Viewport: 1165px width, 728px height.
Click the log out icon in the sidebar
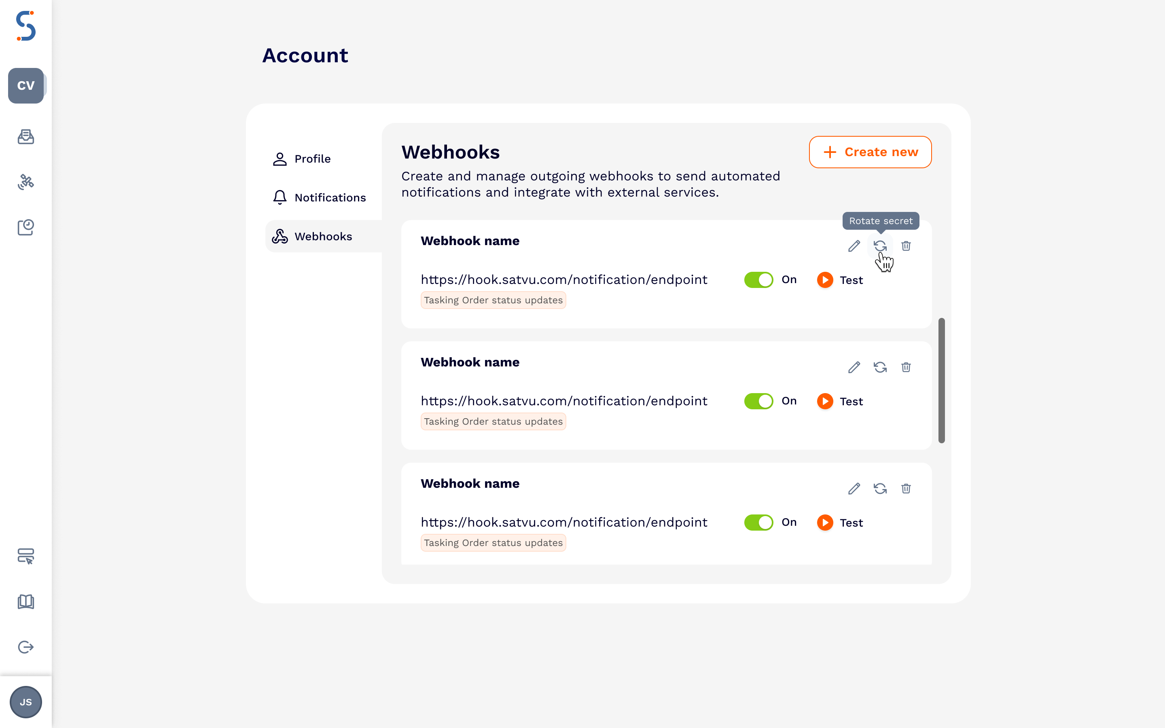coord(26,647)
